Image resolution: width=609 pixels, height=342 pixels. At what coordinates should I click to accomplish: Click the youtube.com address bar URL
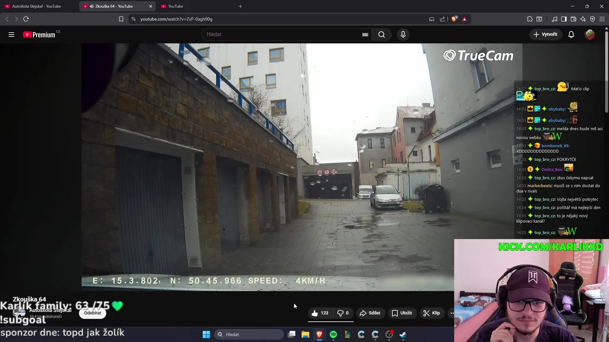pyautogui.click(x=176, y=19)
